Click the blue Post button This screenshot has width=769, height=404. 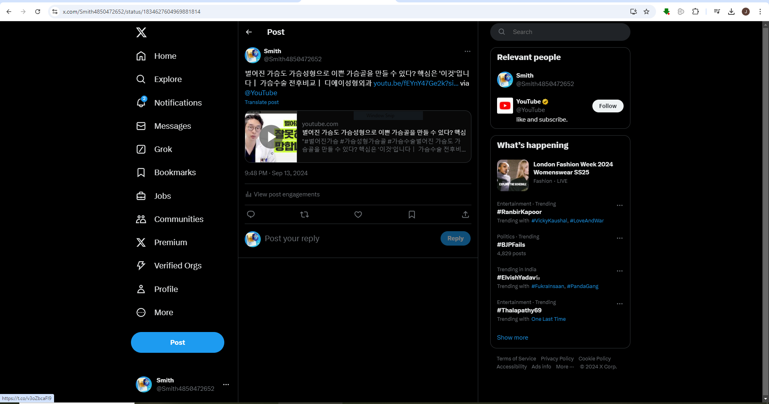point(177,342)
